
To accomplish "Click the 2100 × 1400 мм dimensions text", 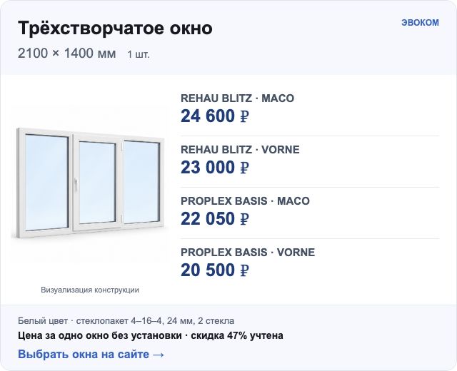I will pyautogui.click(x=66, y=54).
